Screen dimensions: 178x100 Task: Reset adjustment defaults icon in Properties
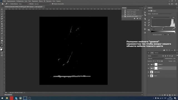(169, 50)
